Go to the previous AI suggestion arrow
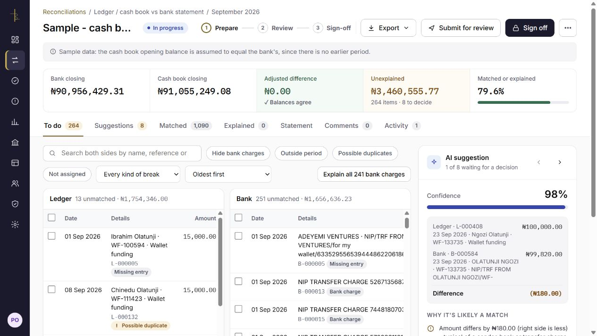The width and height of the screenshot is (597, 336). [x=539, y=162]
